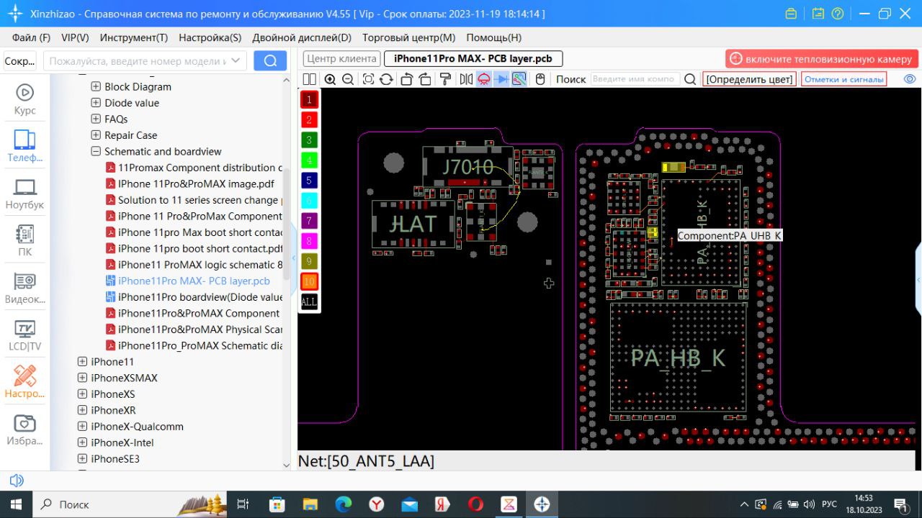This screenshot has height=518, width=922.
Task: Expand the iPhoneXR tree node
Action: [x=82, y=410]
